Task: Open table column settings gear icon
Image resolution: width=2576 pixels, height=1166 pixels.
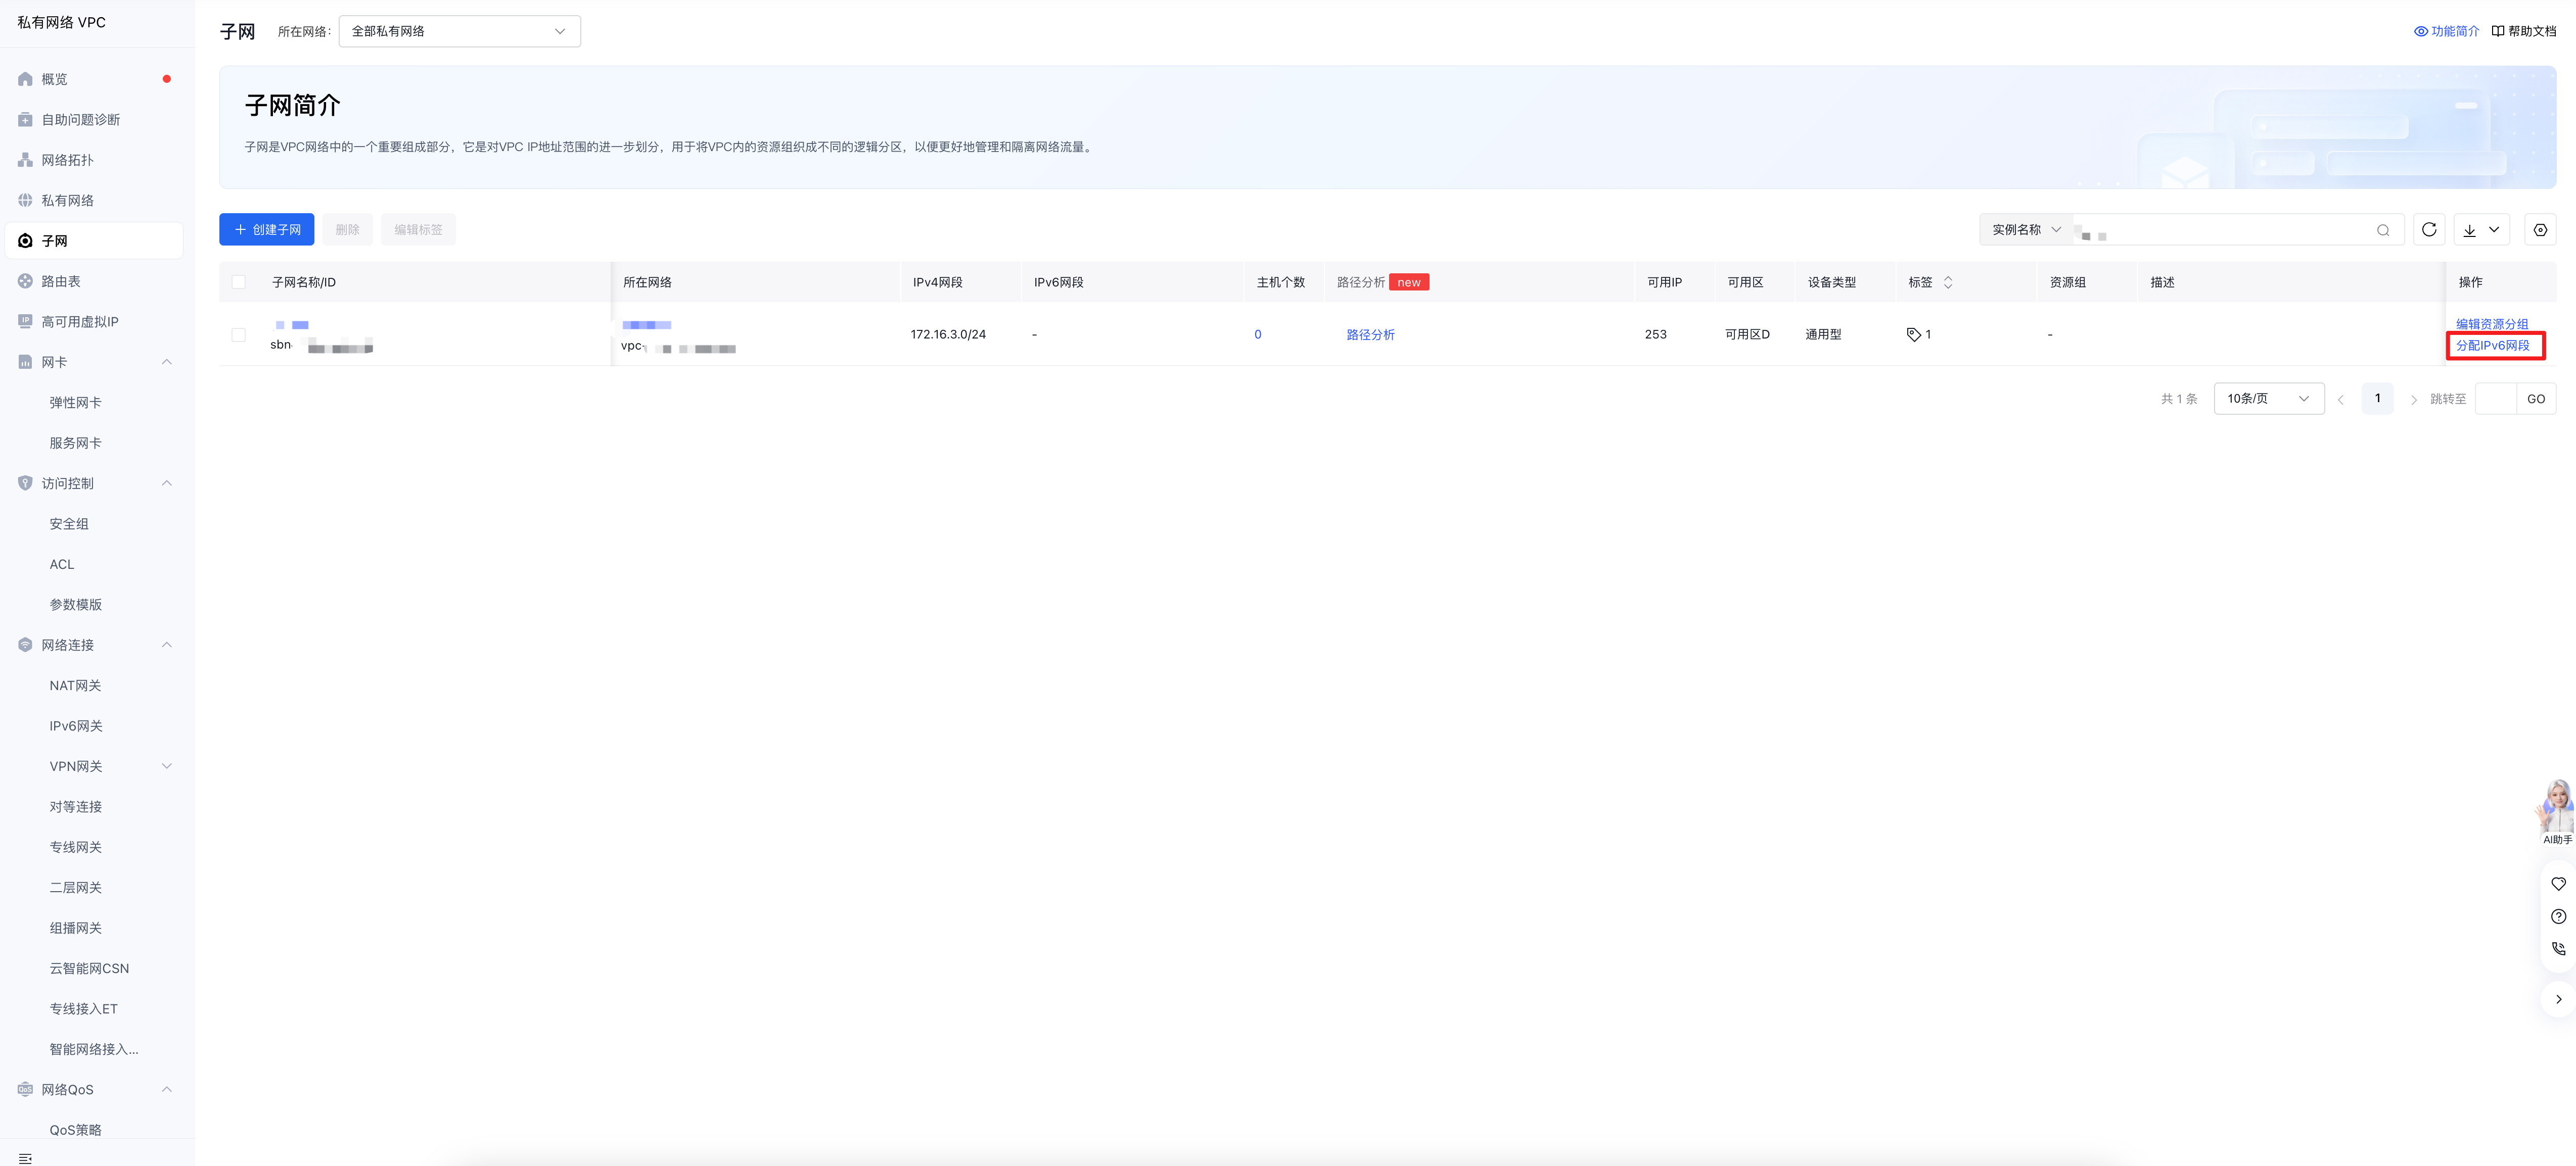Action: click(2540, 230)
